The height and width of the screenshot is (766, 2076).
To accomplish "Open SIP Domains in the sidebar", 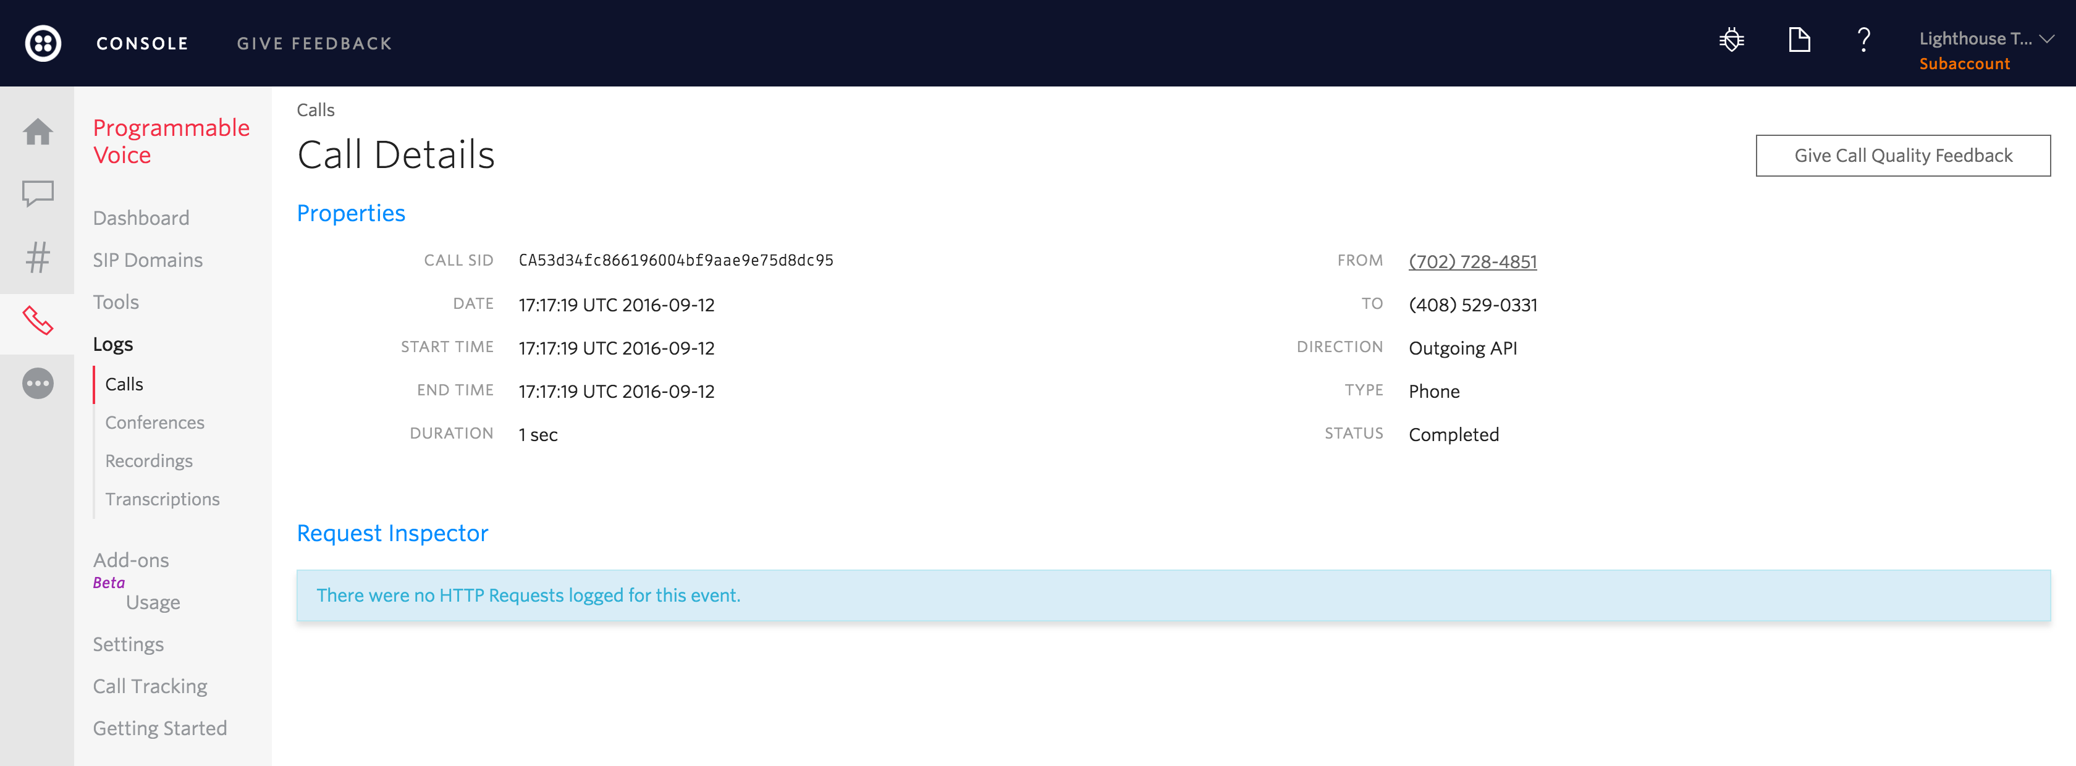I will [148, 260].
